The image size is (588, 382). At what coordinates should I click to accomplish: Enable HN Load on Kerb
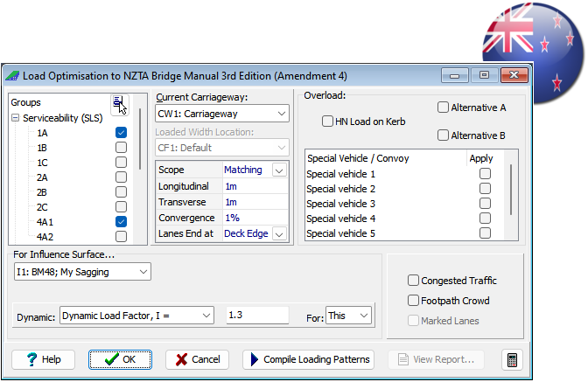click(x=327, y=122)
